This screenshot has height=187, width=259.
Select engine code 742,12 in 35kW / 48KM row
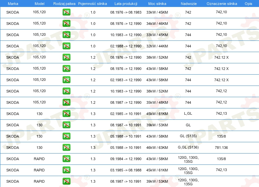(221, 102)
